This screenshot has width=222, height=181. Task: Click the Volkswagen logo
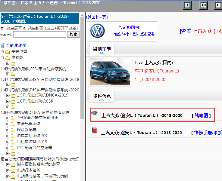[98, 31]
